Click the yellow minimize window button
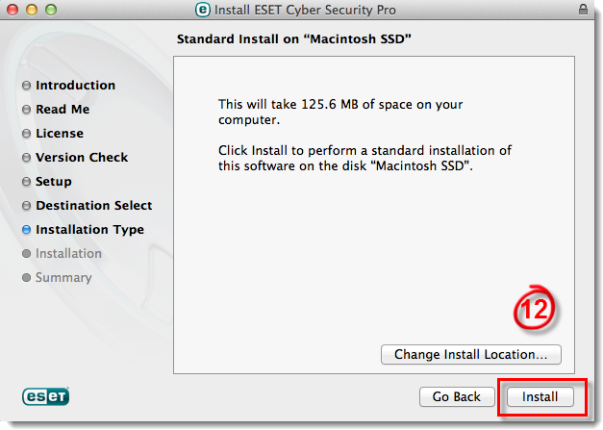603x430 pixels. [32, 10]
